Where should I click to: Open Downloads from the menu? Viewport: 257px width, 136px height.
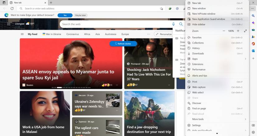click(217, 53)
